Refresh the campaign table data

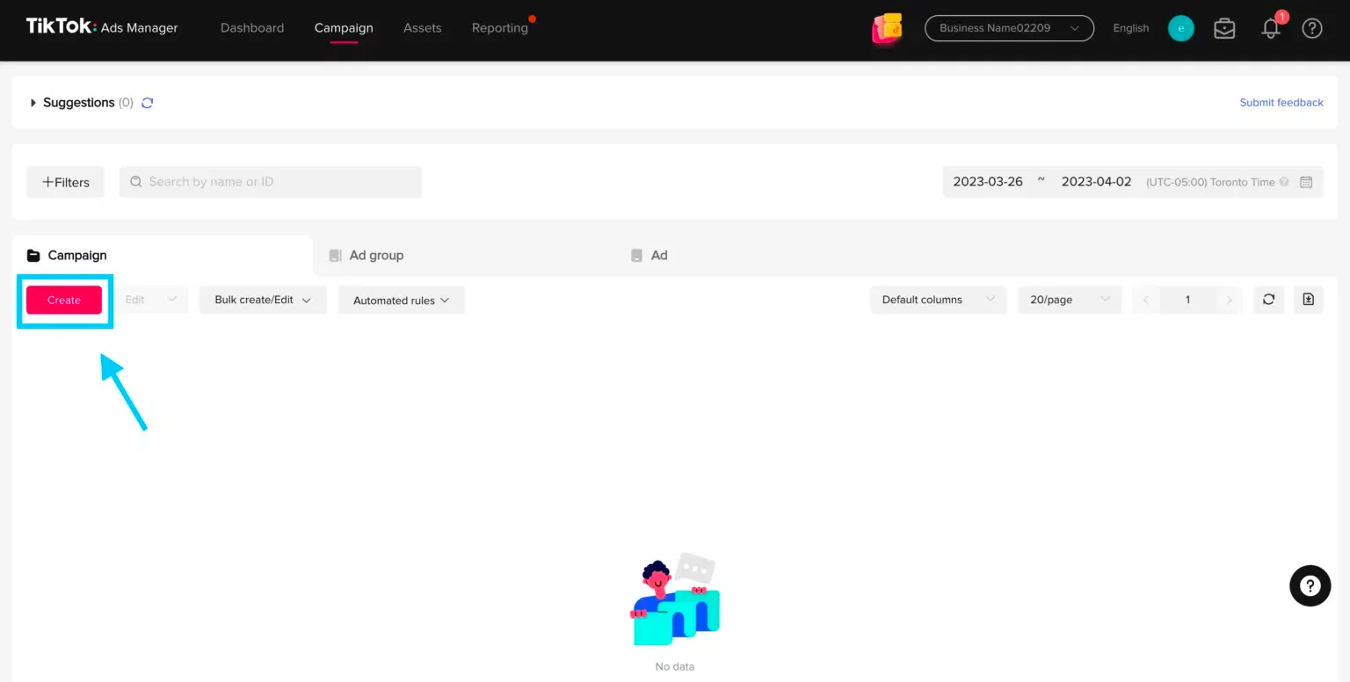click(1268, 300)
